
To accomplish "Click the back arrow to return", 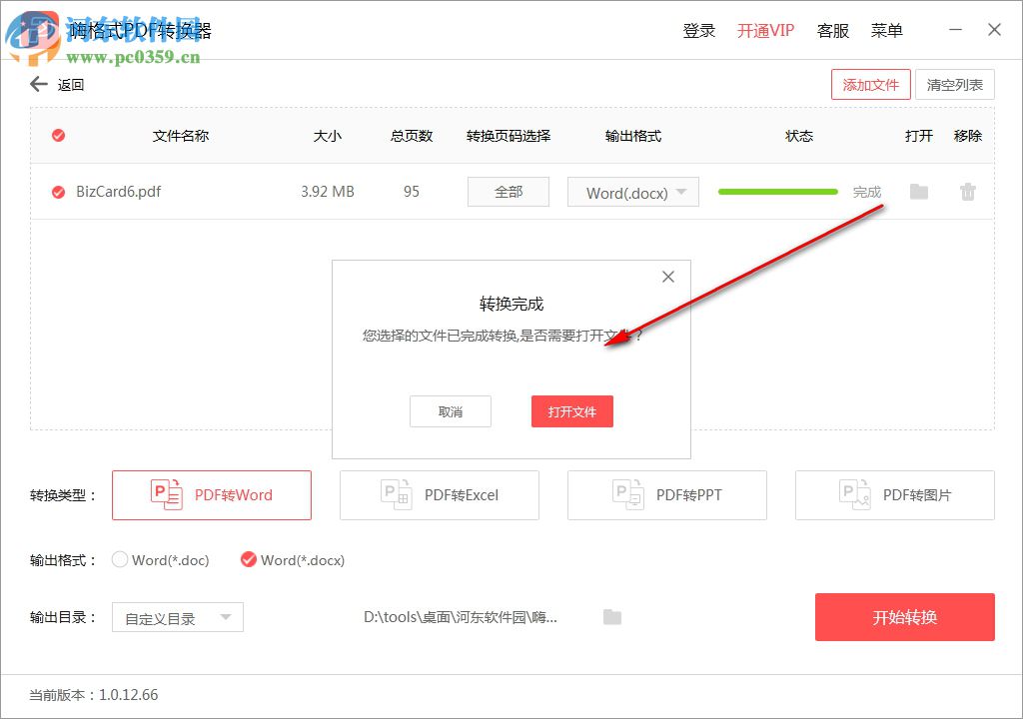I will coord(36,84).
